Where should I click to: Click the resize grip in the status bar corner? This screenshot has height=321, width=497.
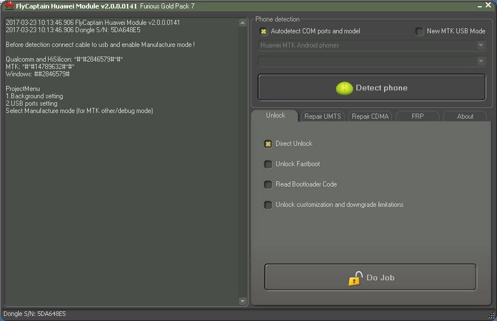[x=491, y=315]
